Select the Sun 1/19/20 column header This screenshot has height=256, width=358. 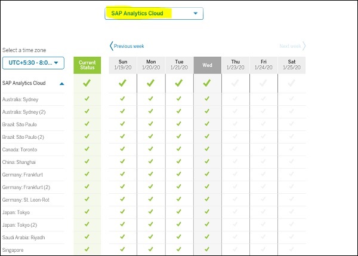[x=122, y=65]
